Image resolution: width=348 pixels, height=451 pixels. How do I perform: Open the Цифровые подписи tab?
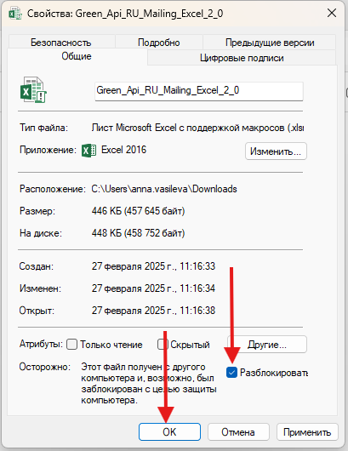click(242, 58)
